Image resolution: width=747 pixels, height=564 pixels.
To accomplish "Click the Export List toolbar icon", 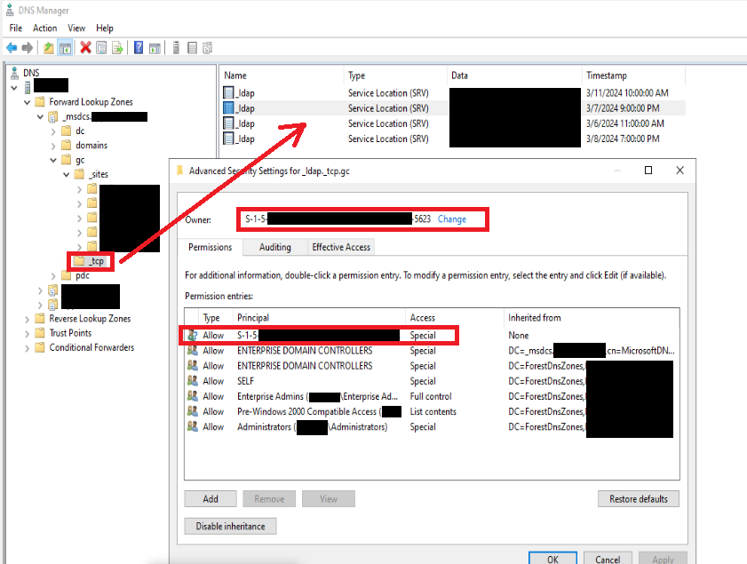I will click(x=117, y=48).
